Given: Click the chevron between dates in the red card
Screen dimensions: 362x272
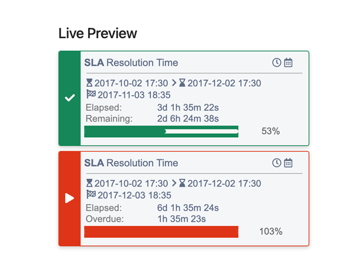Looking at the screenshot, I should [x=174, y=183].
